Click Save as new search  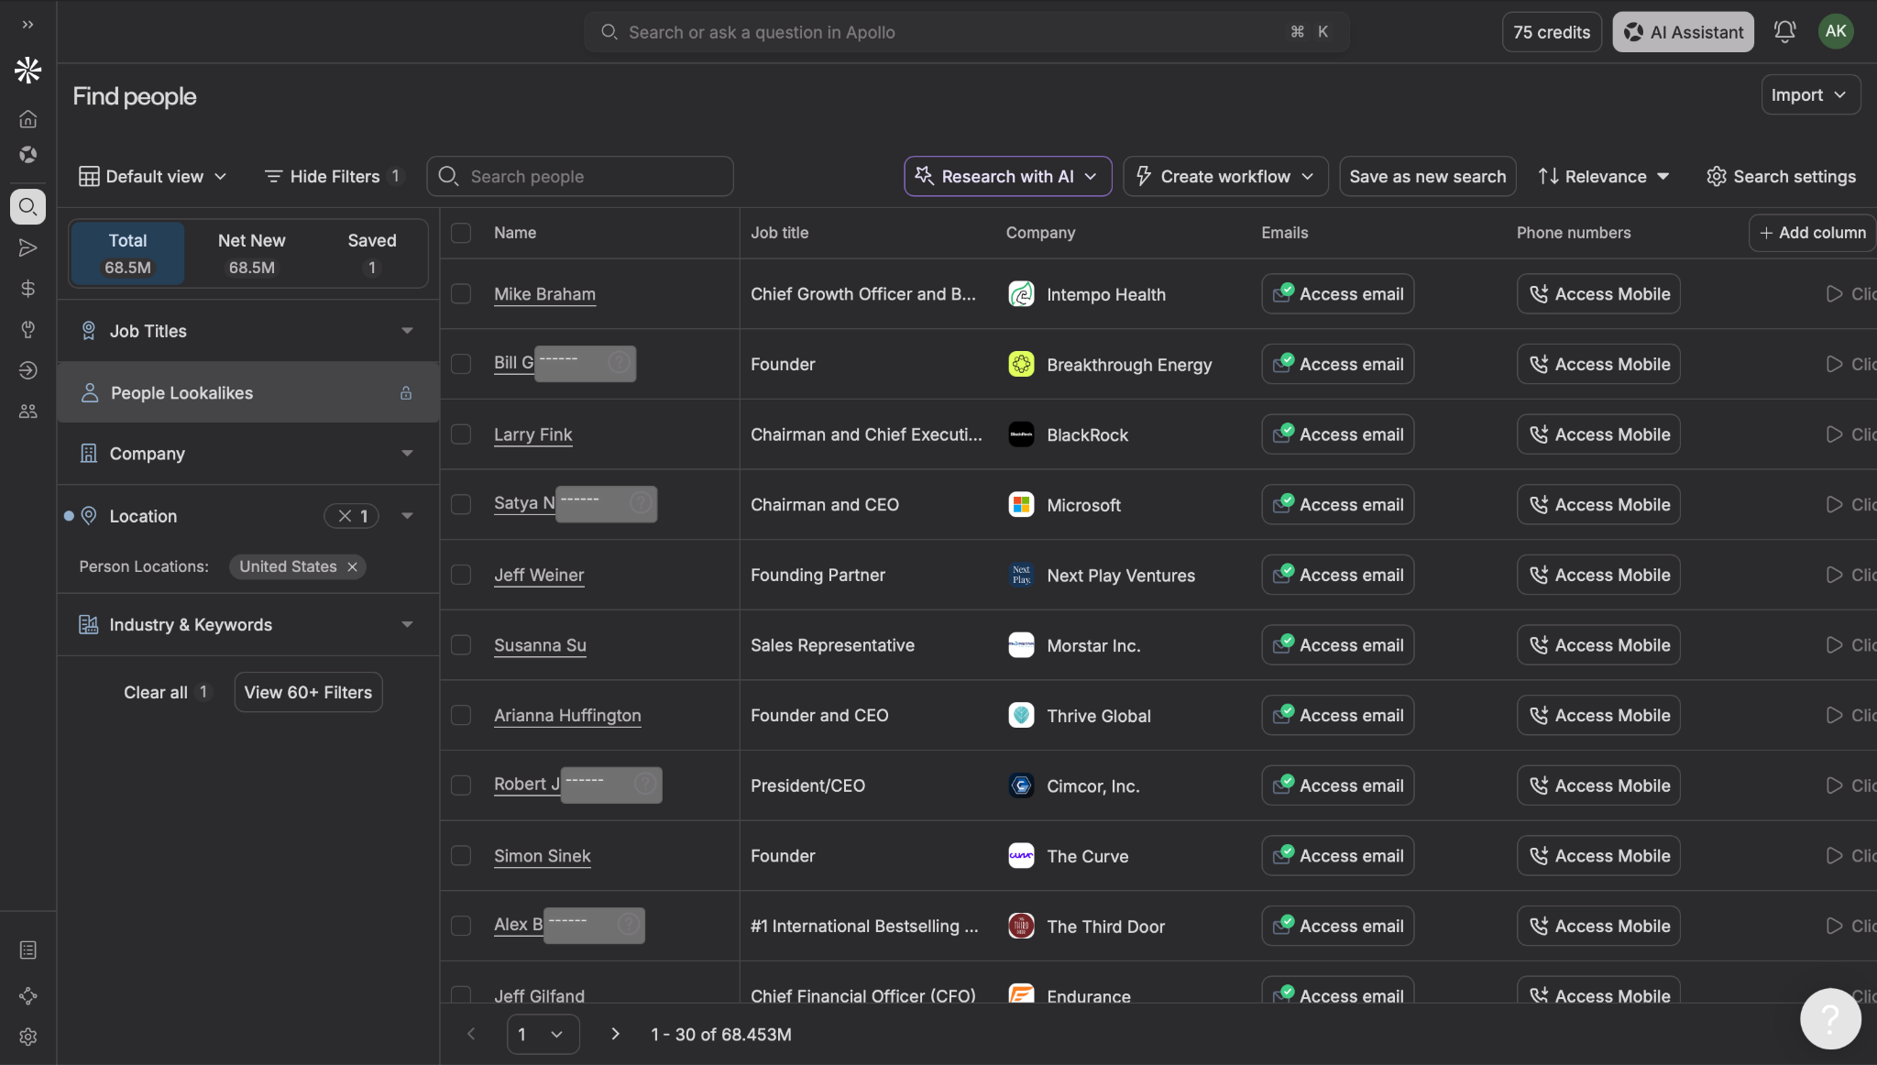coord(1427,176)
